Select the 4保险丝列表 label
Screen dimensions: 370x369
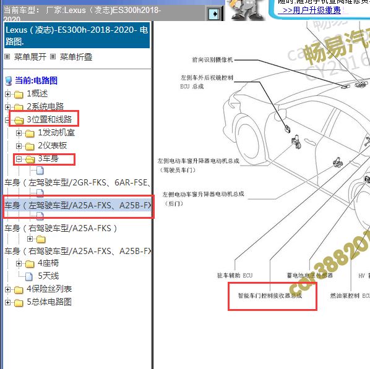tap(49, 289)
